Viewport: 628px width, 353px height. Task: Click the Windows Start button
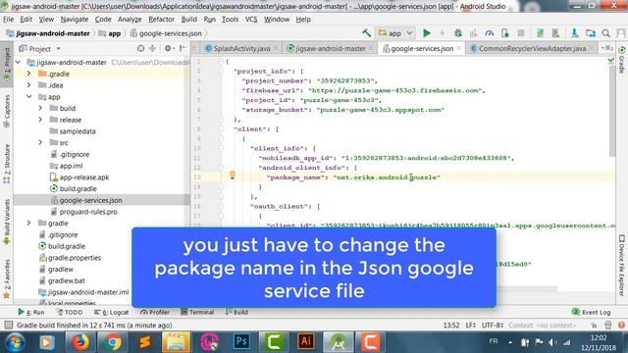click(15, 342)
